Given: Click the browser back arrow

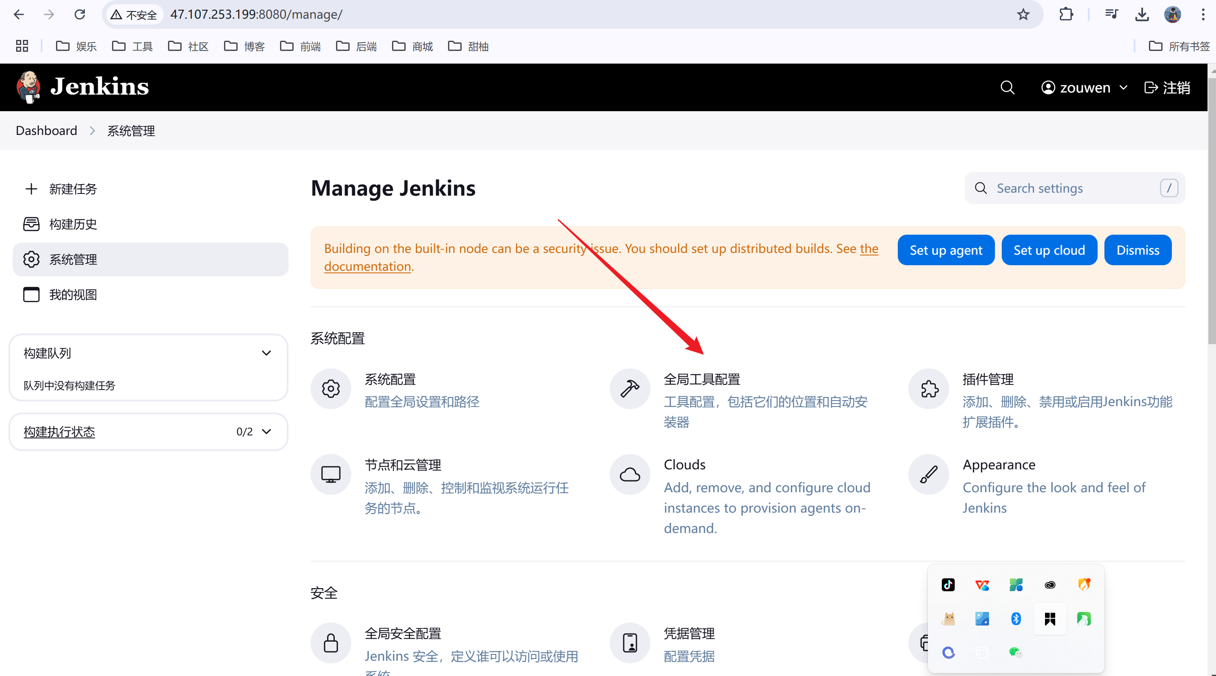Looking at the screenshot, I should 19,14.
